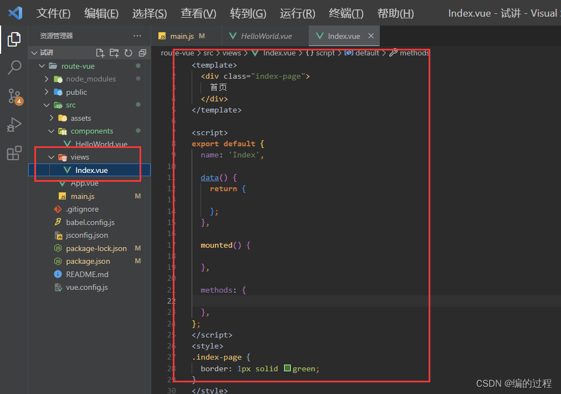Open the 终端(T) menu
This screenshot has width=561, height=394.
[346, 14]
